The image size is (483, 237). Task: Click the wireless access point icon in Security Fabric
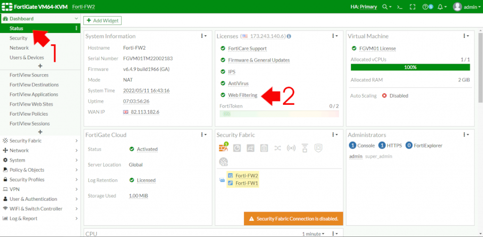[x=291, y=148]
